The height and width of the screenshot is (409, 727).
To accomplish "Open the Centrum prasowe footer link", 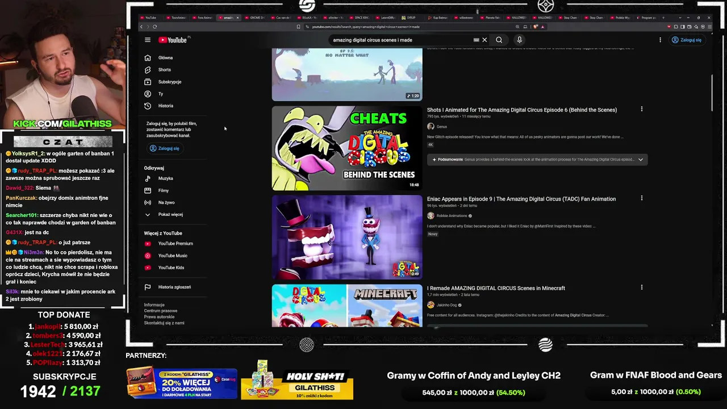I will [161, 311].
